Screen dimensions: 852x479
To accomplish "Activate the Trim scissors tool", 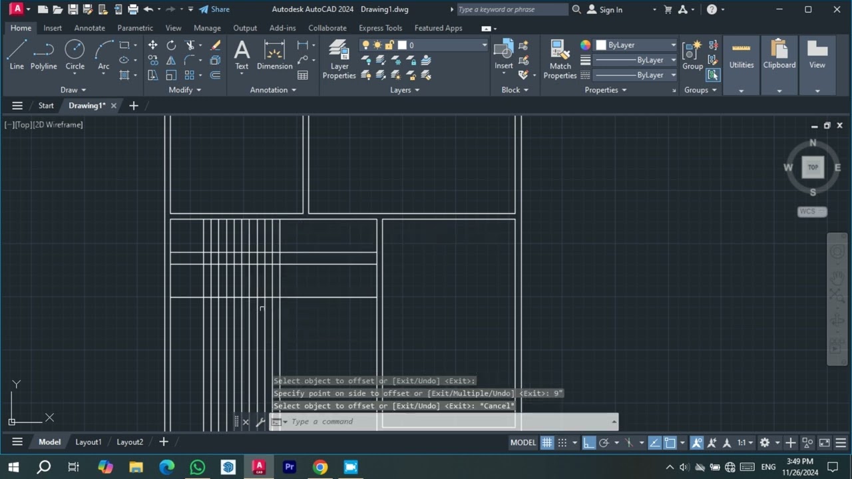I will coord(190,45).
